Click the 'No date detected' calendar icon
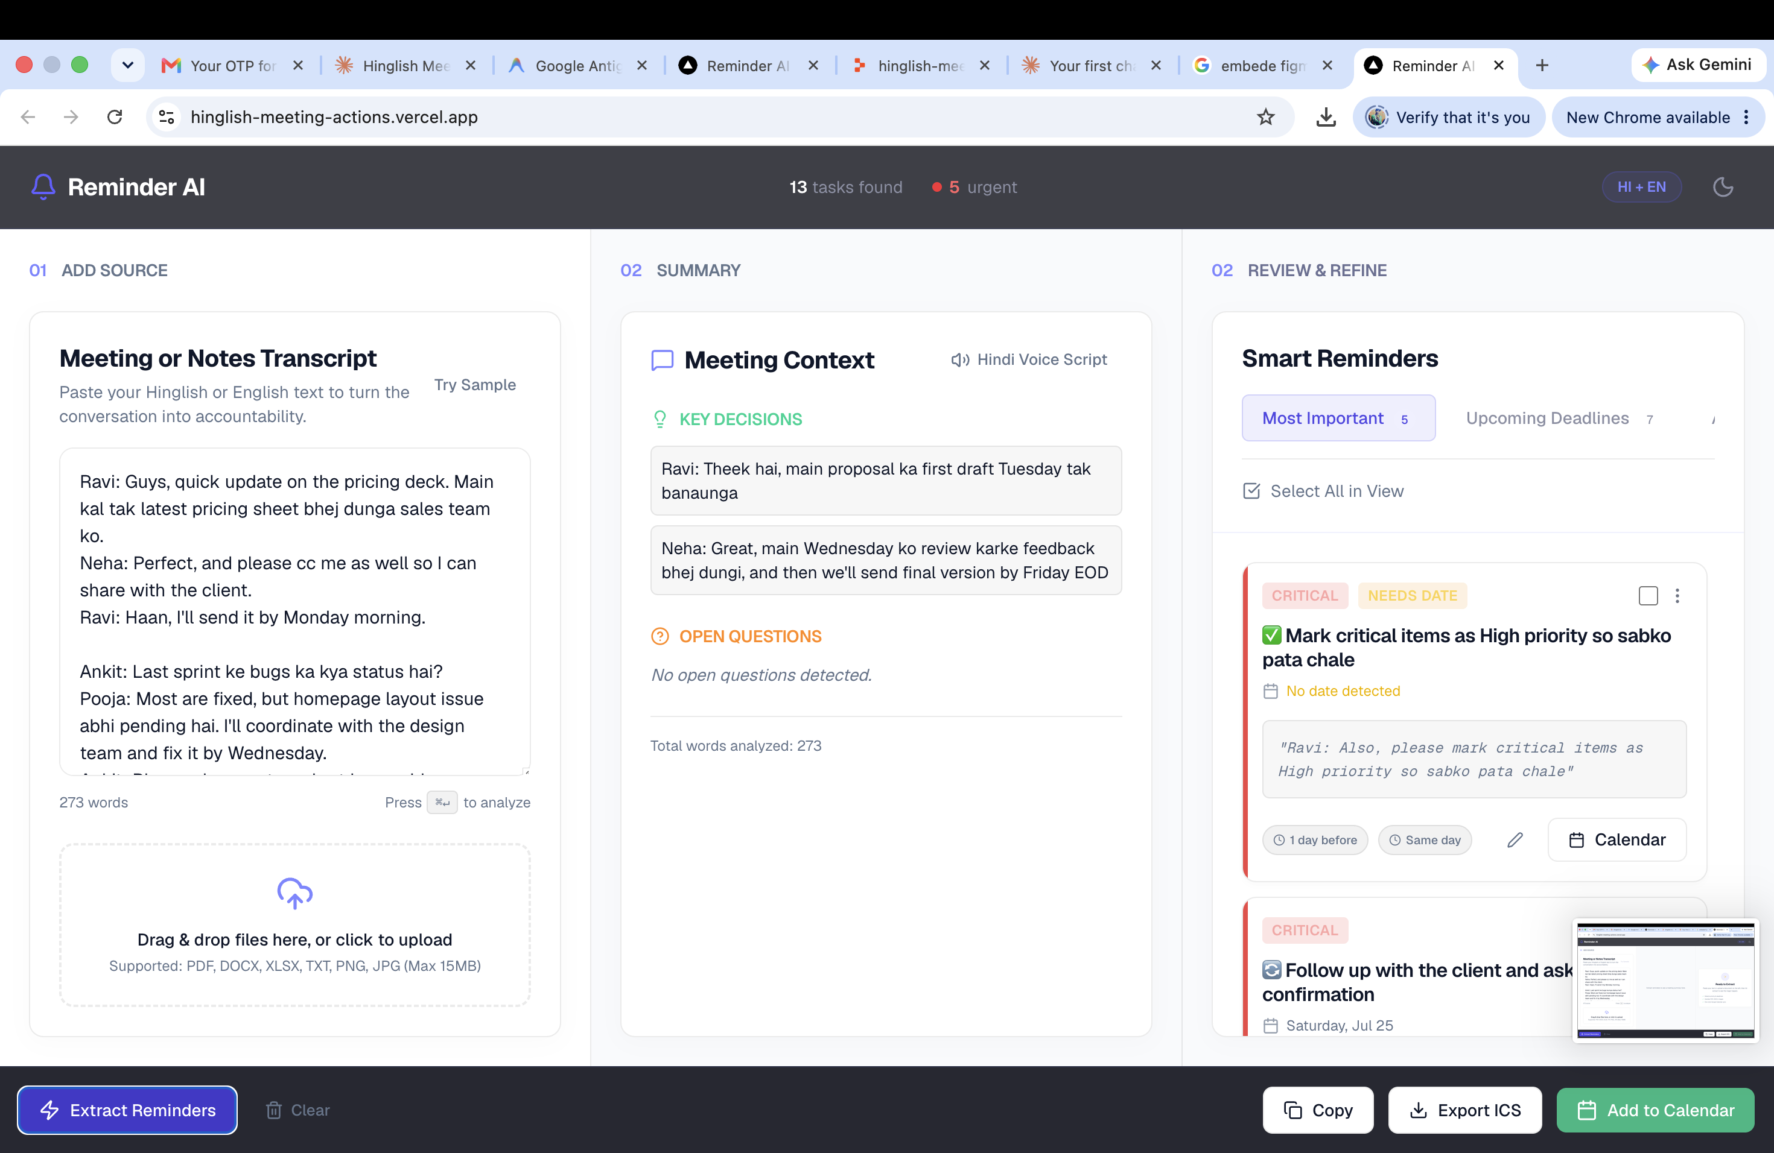1774x1153 pixels. point(1270,691)
